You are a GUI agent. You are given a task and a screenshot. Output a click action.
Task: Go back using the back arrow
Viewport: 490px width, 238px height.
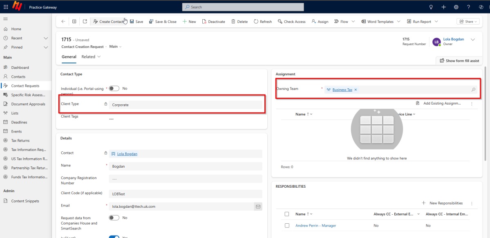(x=63, y=22)
